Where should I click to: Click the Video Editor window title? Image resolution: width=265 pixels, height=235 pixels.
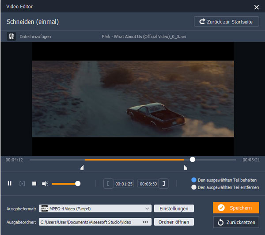point(19,7)
